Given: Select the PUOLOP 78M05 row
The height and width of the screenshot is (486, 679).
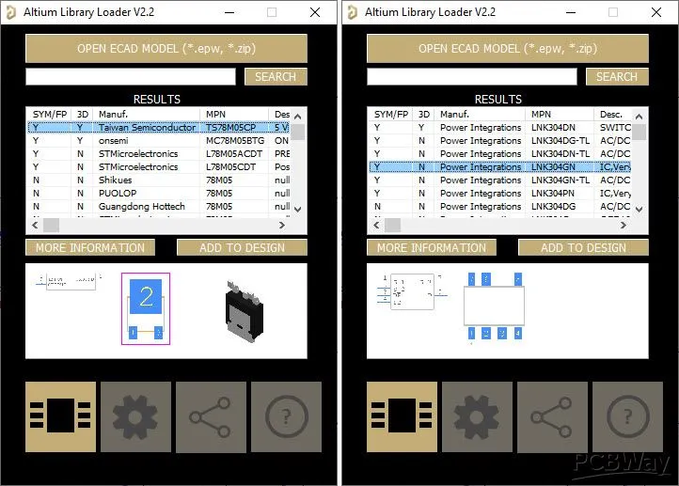Looking at the screenshot, I should 159,193.
